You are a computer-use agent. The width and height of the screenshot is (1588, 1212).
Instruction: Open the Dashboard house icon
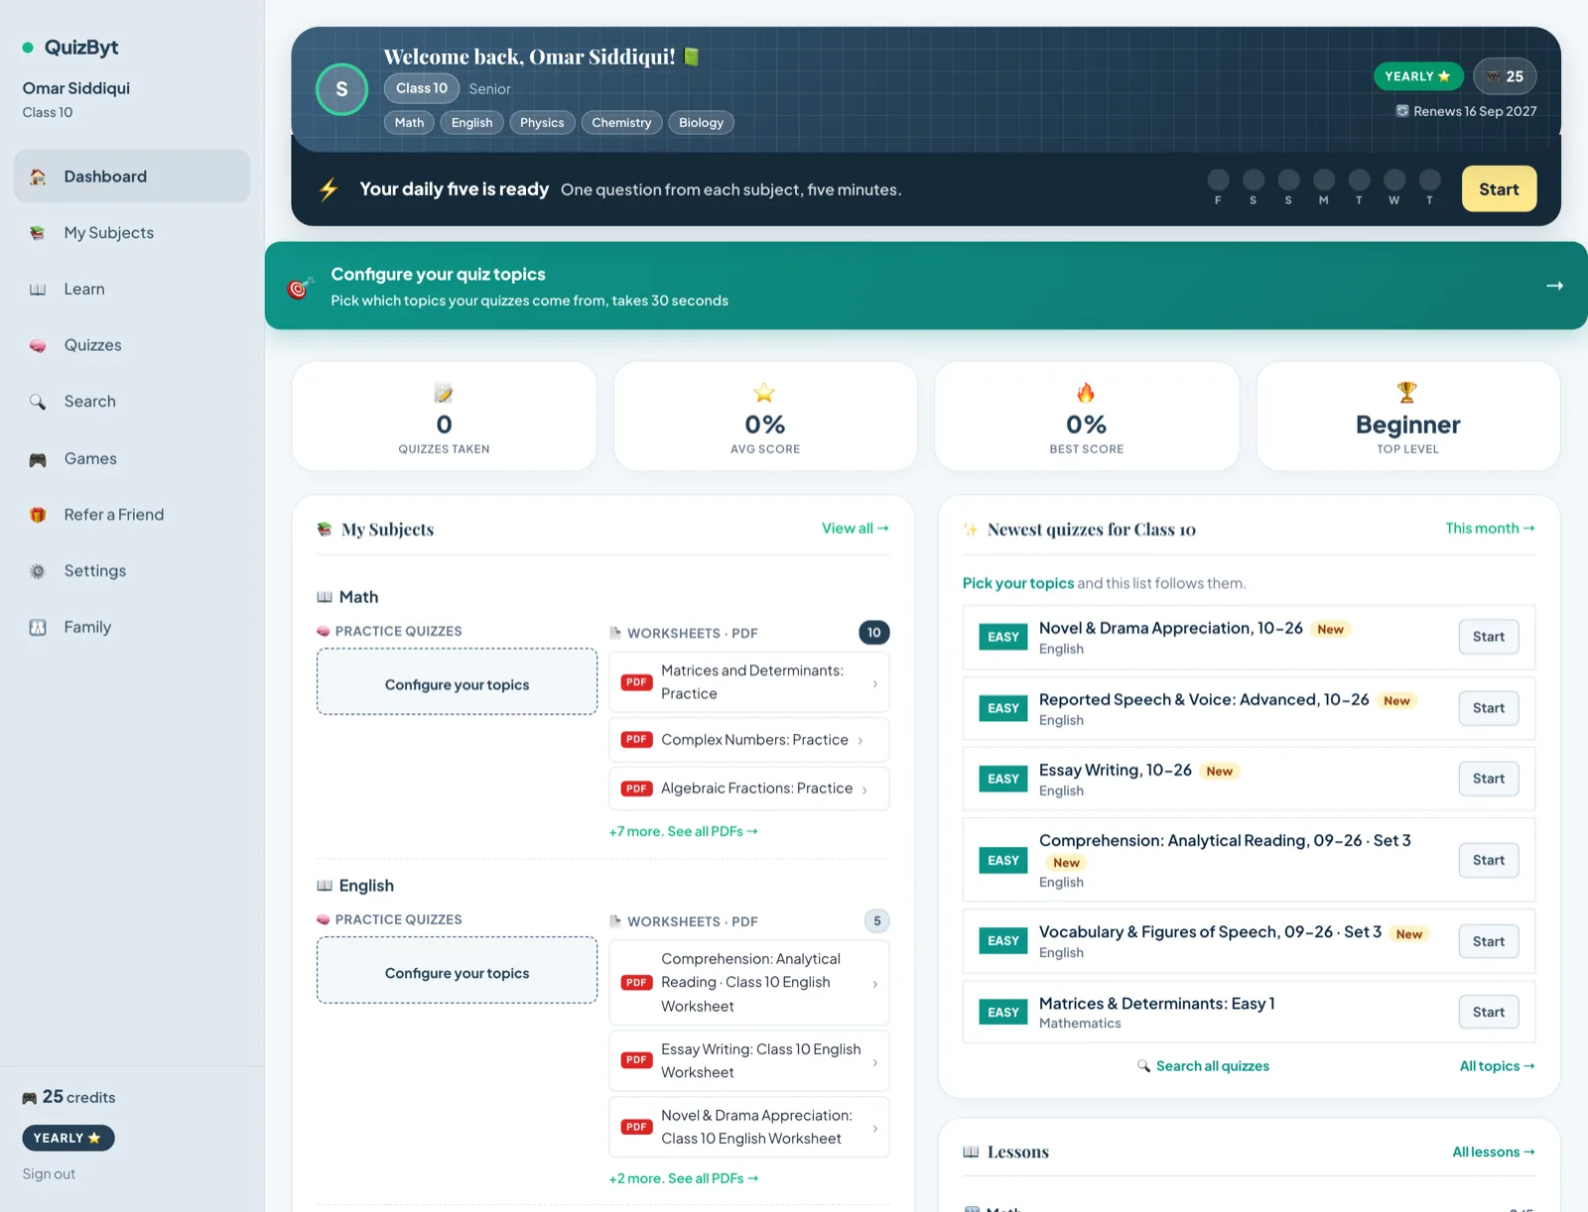coord(38,177)
